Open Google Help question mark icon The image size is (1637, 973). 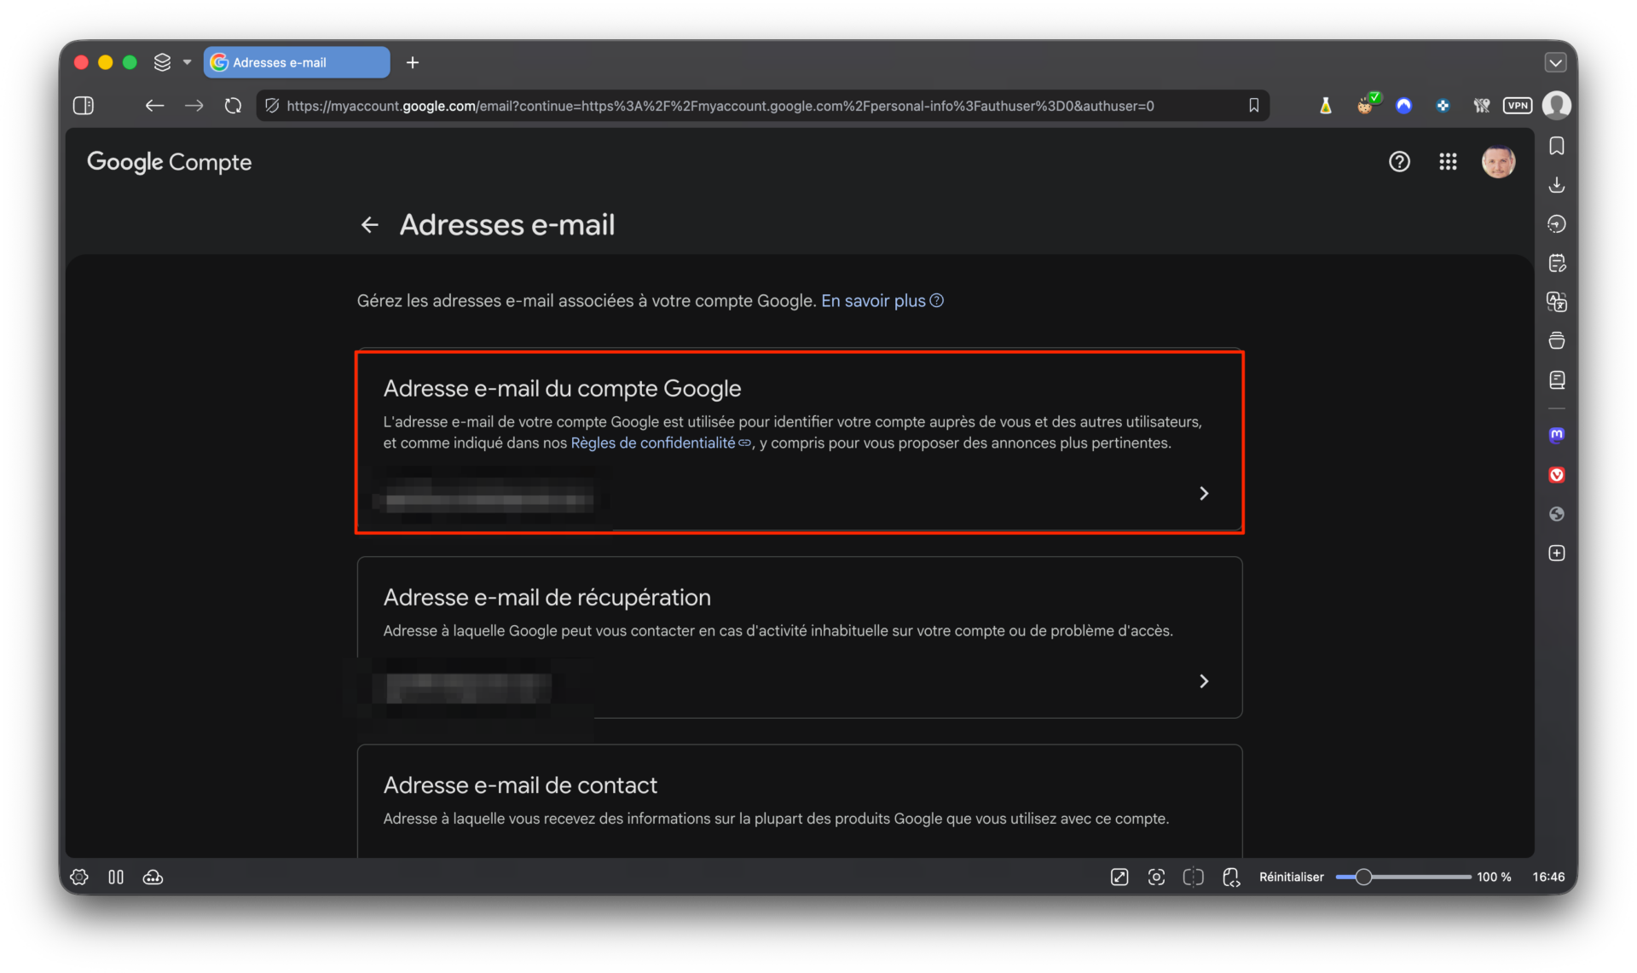click(x=1399, y=161)
